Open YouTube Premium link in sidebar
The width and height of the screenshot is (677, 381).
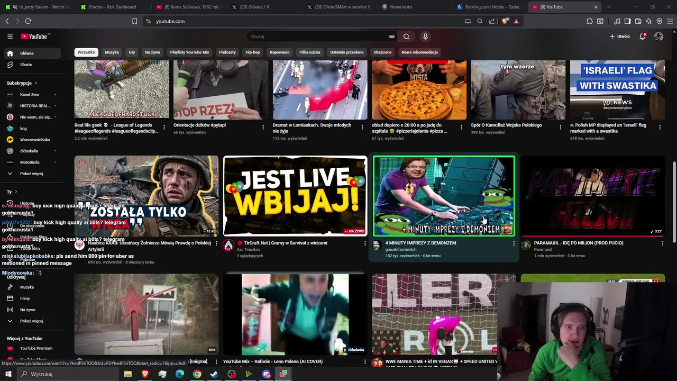click(33, 348)
